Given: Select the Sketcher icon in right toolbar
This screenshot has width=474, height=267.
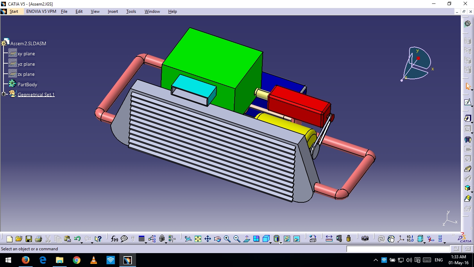Looking at the screenshot, I should click(467, 102).
